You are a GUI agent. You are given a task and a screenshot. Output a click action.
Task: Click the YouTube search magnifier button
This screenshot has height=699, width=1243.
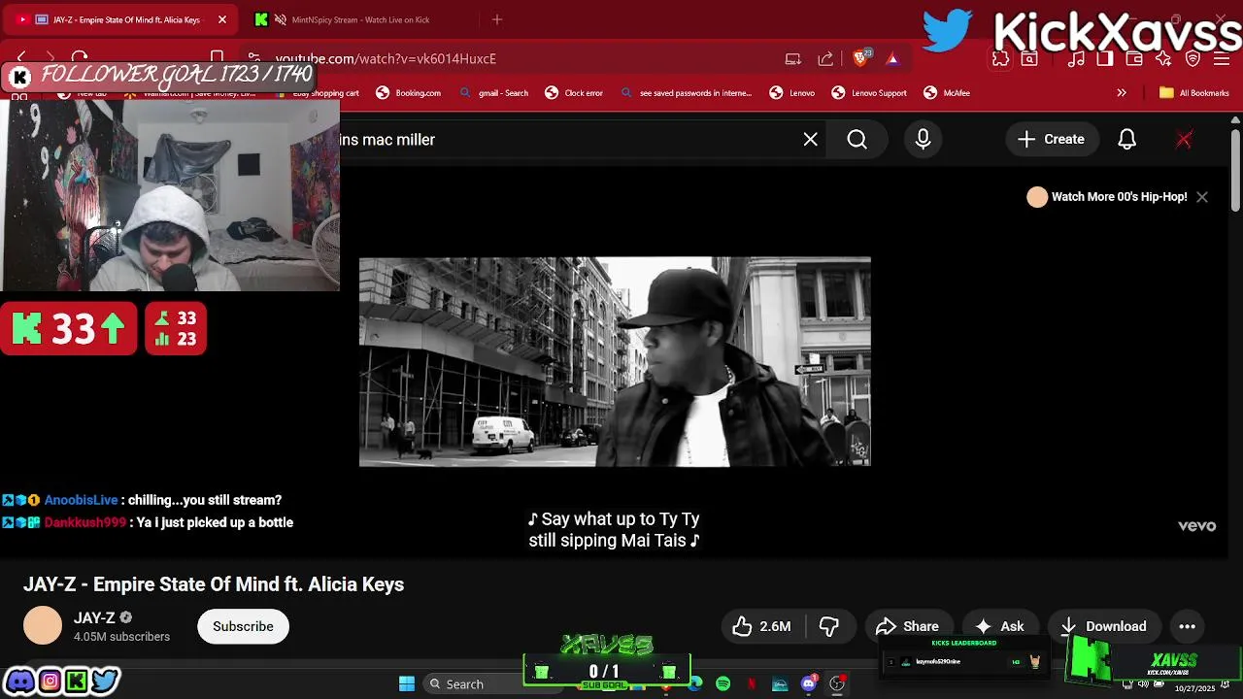coord(857,140)
